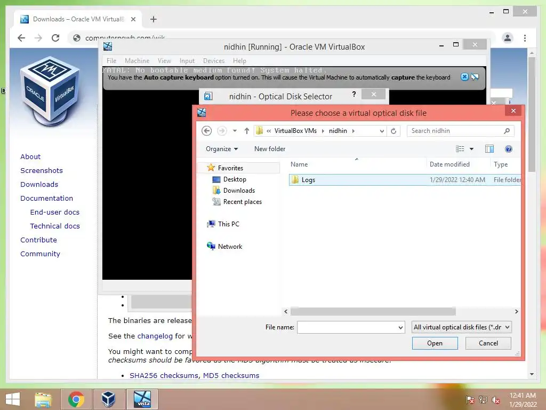Refresh the nidhin folder listing
This screenshot has width=546, height=410.
pyautogui.click(x=394, y=131)
